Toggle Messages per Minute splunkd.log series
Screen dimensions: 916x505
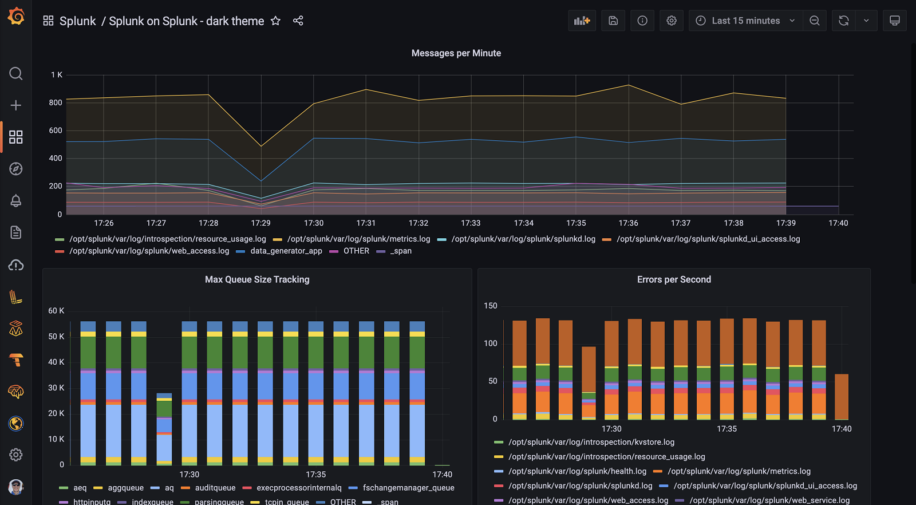tap(523, 239)
